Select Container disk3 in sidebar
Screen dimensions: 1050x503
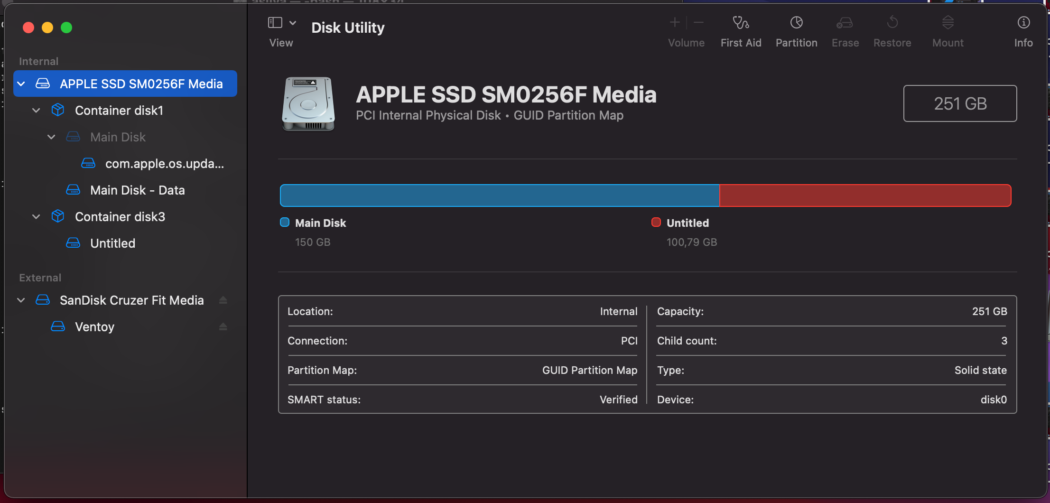(120, 216)
